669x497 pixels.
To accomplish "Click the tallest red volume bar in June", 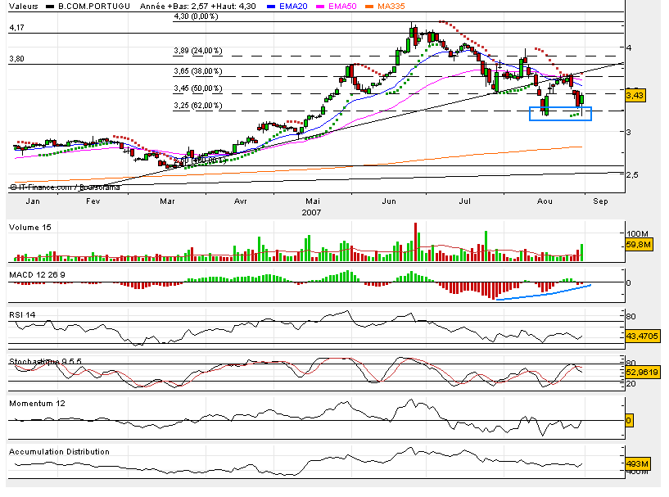I will tap(415, 242).
